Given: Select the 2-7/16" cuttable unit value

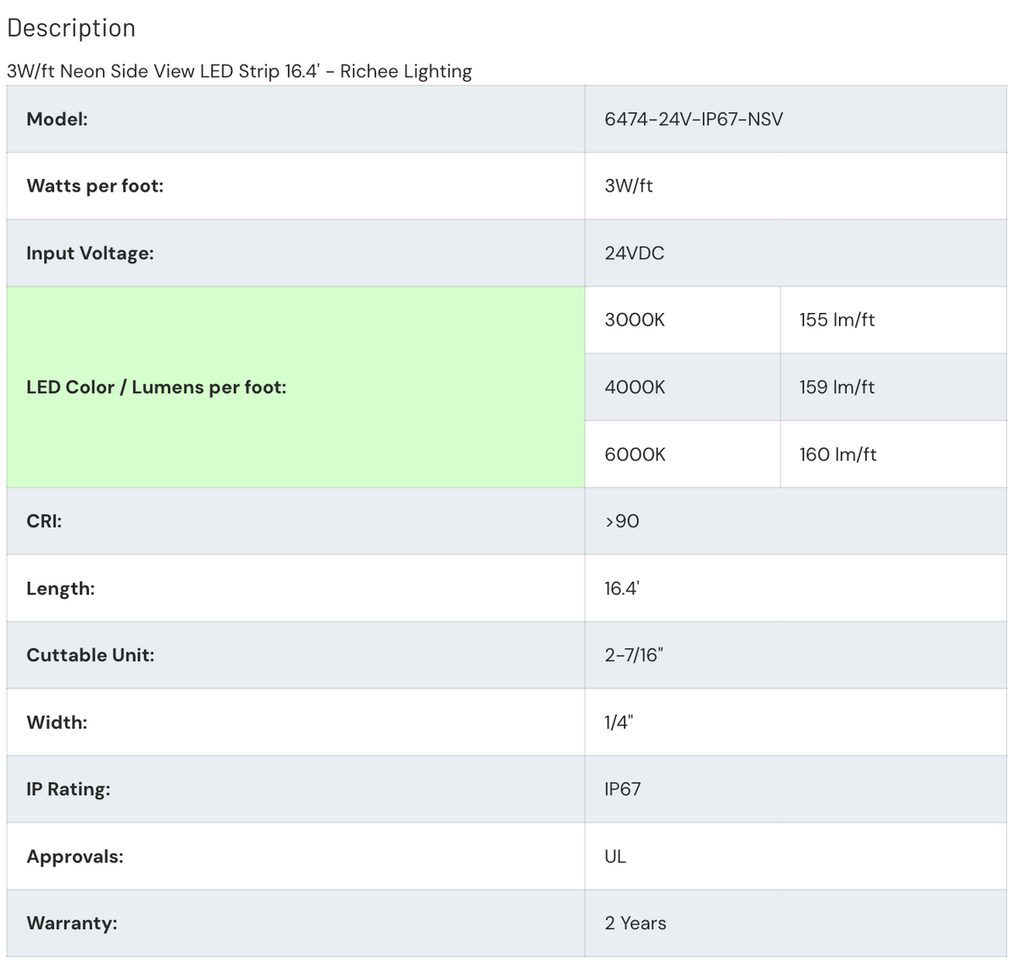Looking at the screenshot, I should [633, 655].
